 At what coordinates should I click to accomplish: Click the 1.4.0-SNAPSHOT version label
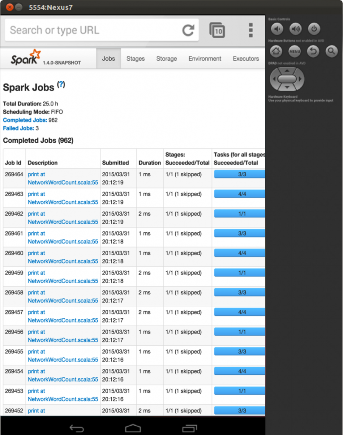click(x=62, y=63)
